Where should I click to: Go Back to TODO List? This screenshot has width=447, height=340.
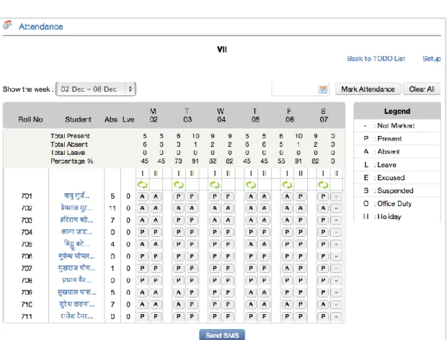point(376,58)
